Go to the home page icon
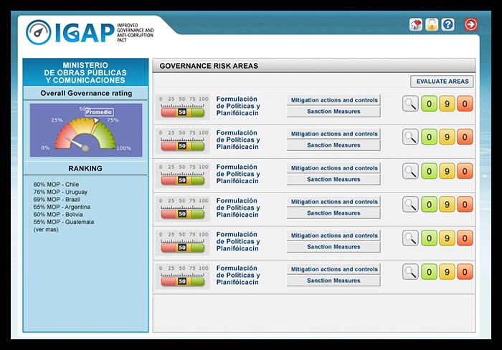The width and height of the screenshot is (502, 350). (416, 25)
